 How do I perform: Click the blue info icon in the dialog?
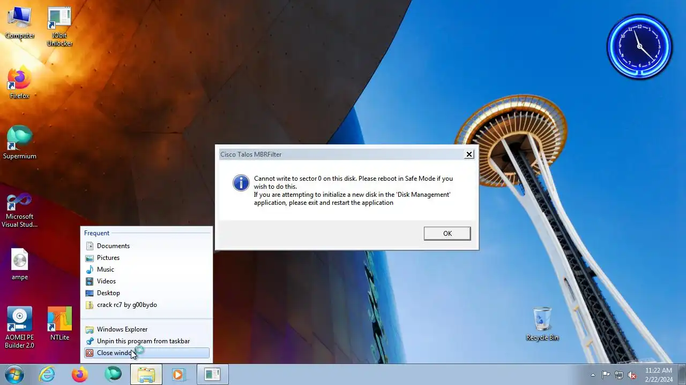click(241, 183)
